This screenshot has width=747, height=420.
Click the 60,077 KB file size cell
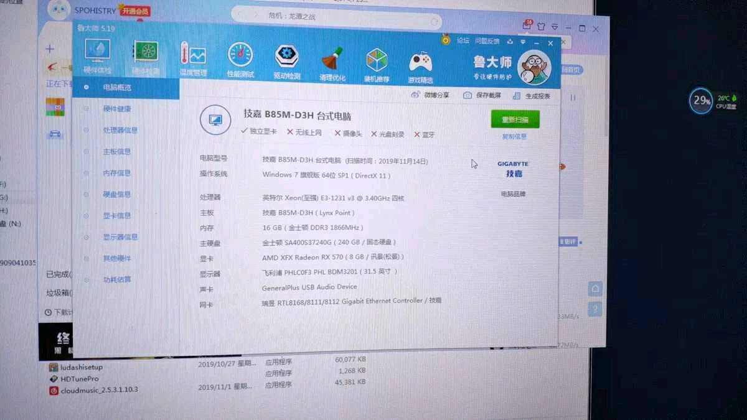pos(350,360)
